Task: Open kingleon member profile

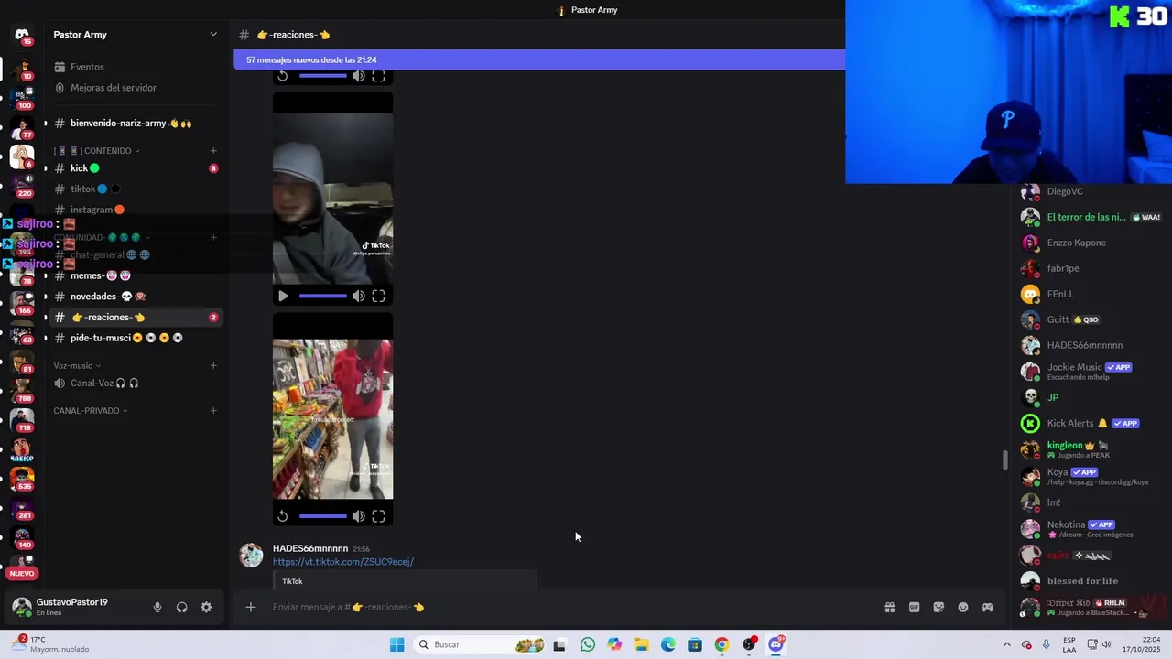Action: pos(1091,449)
